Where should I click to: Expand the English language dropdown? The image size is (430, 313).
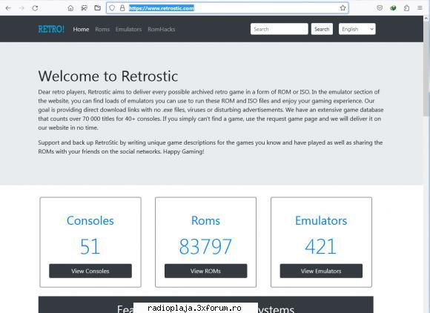click(357, 29)
